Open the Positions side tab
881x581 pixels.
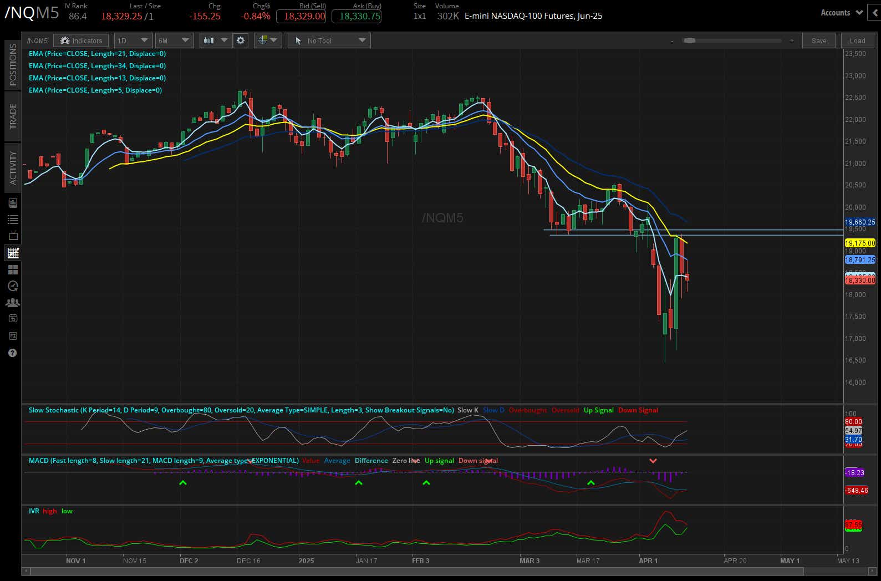click(13, 64)
